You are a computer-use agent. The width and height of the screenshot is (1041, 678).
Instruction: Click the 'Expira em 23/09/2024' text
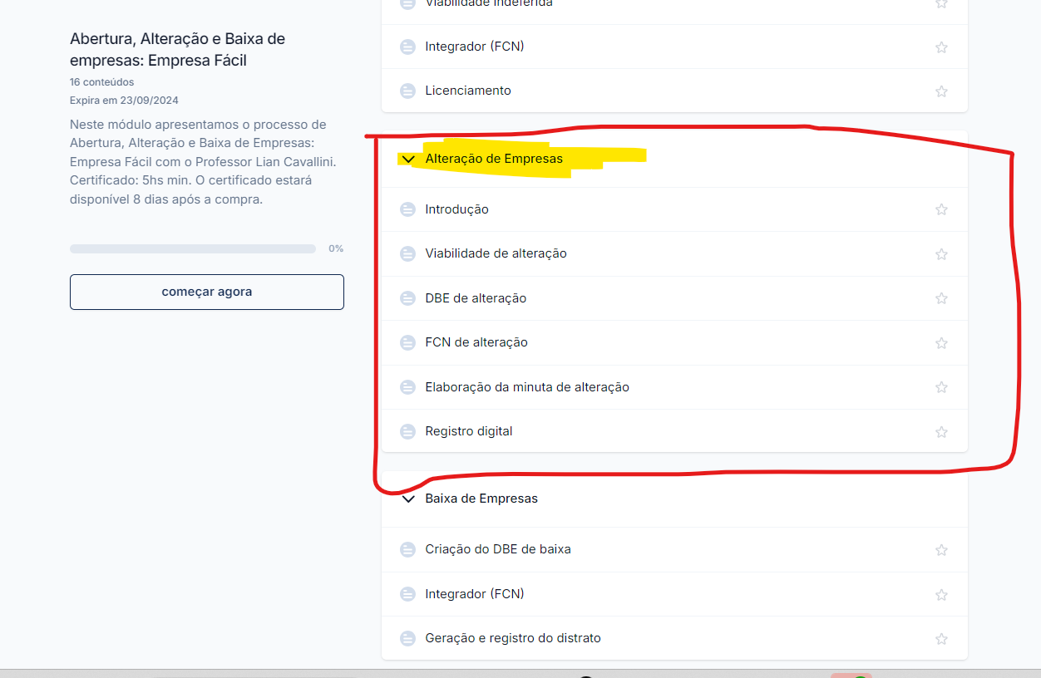coord(124,101)
